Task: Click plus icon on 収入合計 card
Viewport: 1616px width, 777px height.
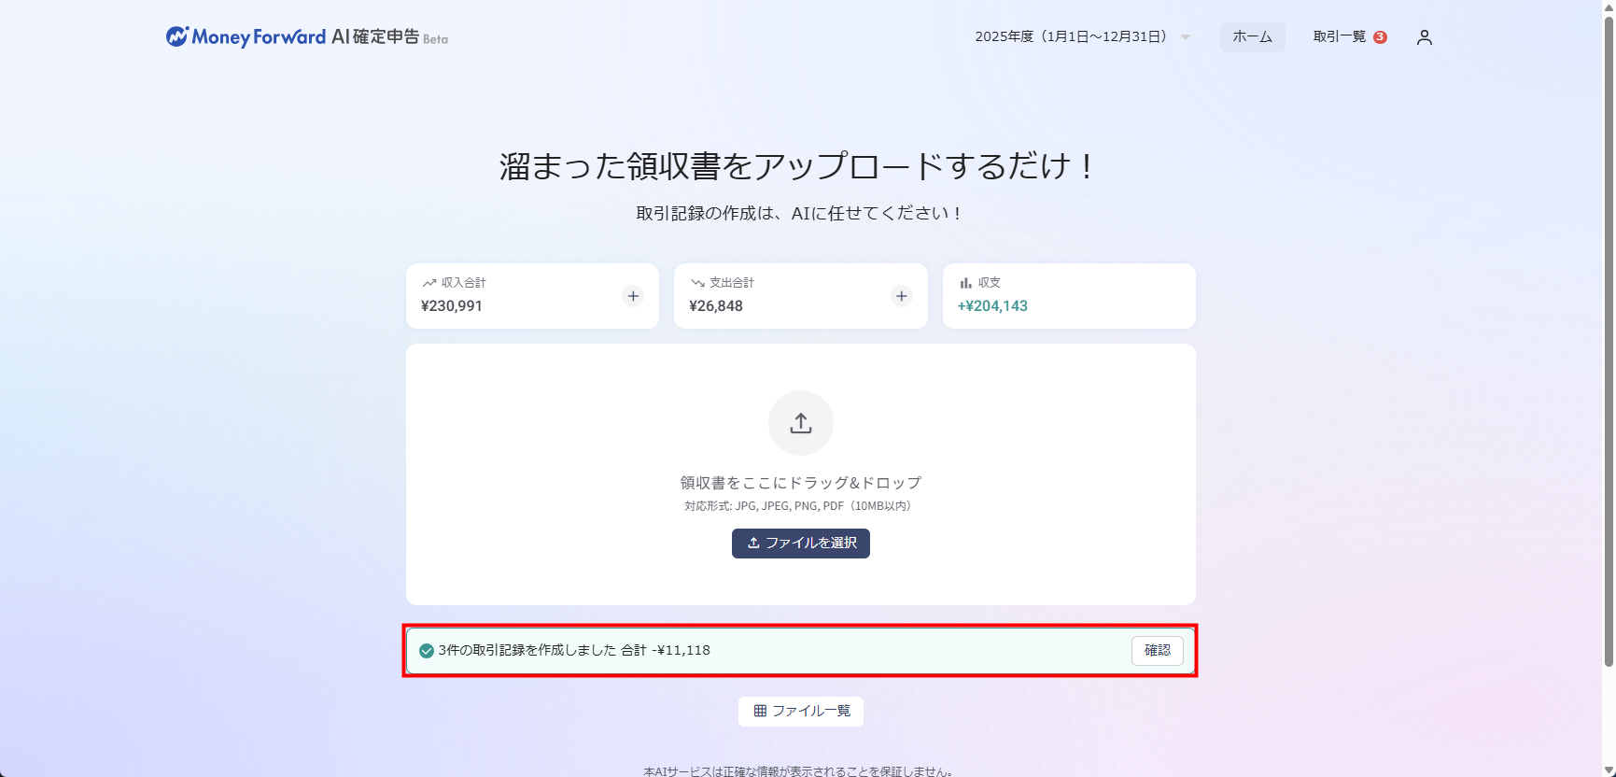Action: point(633,296)
